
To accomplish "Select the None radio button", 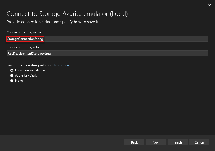I will [x=12, y=81].
